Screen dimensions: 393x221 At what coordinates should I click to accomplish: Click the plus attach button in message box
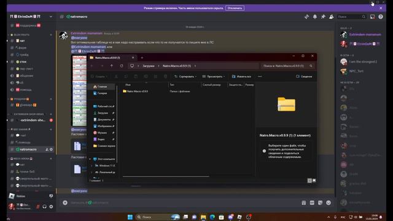[65, 203]
